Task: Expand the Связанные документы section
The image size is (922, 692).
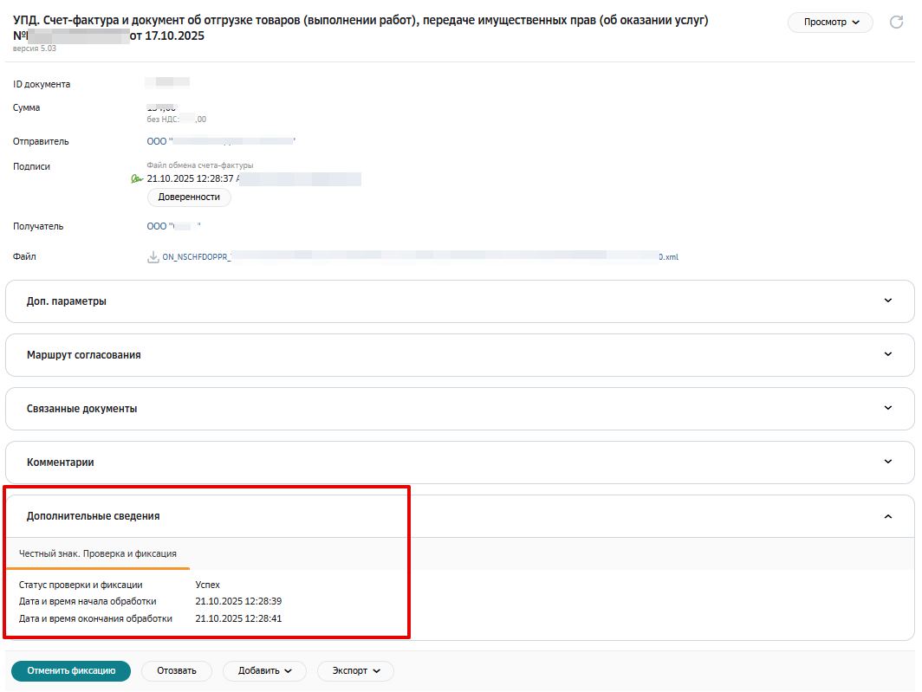Action: [x=460, y=409]
